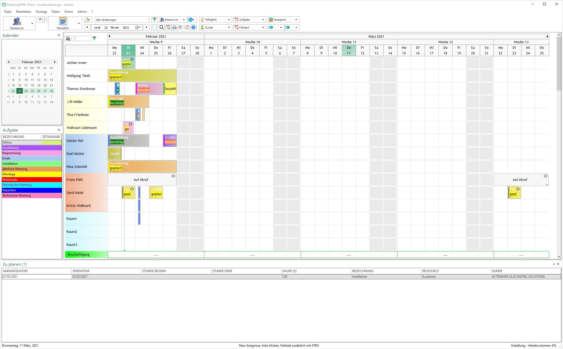The height and width of the screenshot is (349, 563).
Task: Select Günter Rot's Ersatz event
Action: coord(170,140)
